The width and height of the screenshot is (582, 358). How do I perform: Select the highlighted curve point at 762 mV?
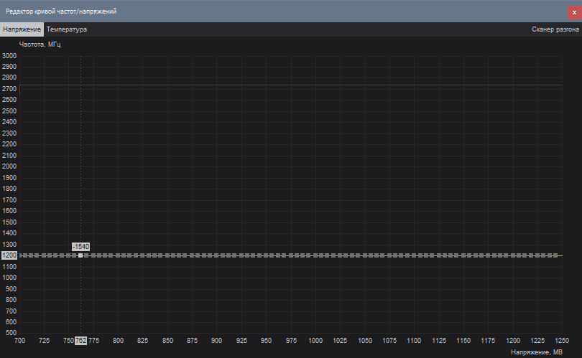pos(80,255)
